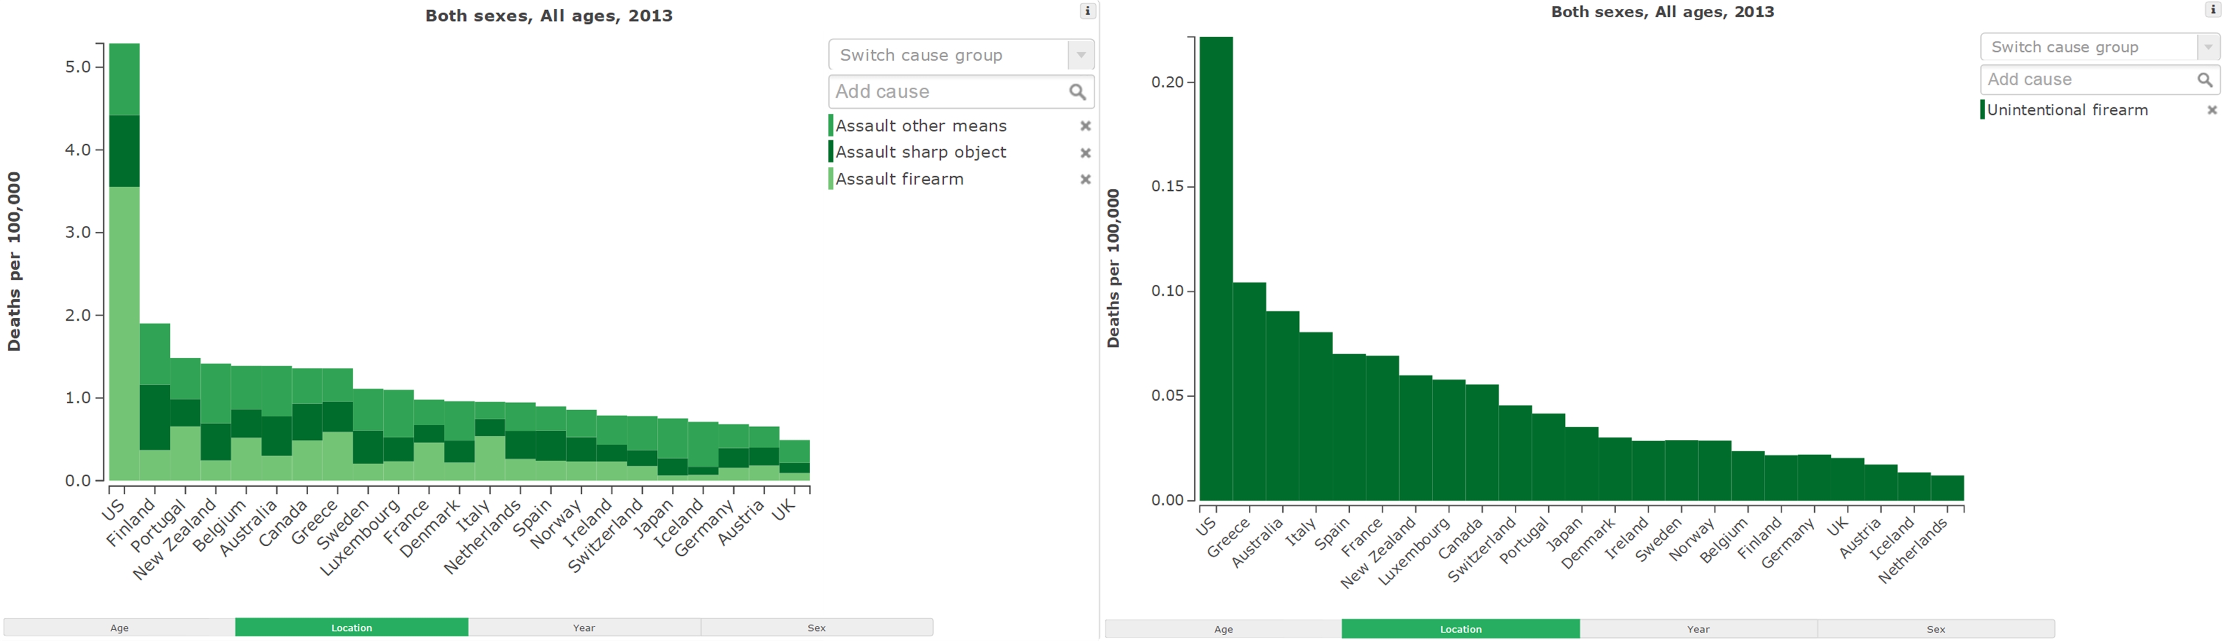
Task: Focus left chart Add cause input
Action: 962,91
